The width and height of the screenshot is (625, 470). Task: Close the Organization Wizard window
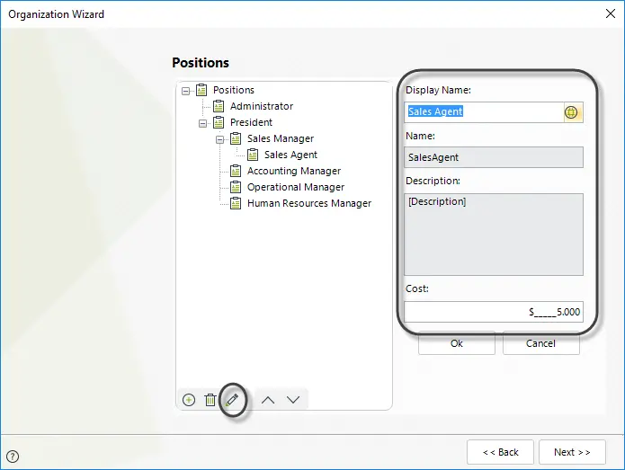(611, 14)
